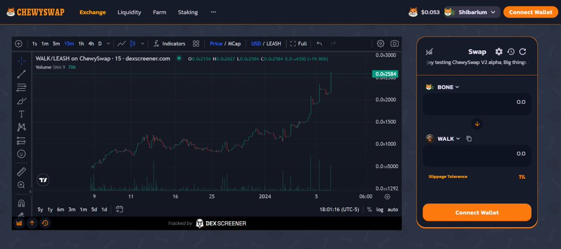Click Connect Wallet in the header
Screen dimensions: 561x249
click(531, 12)
